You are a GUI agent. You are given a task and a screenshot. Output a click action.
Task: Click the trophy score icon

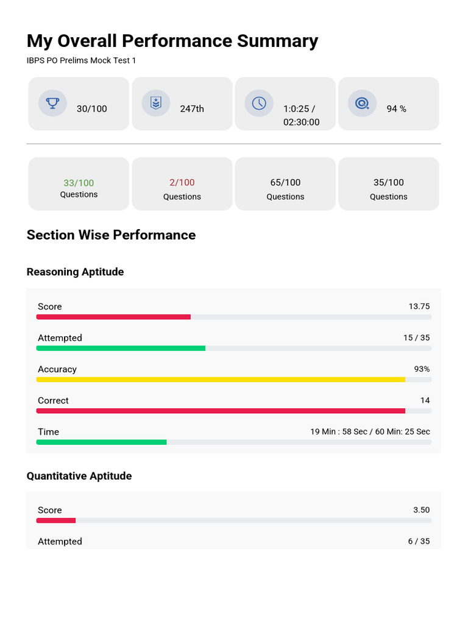pyautogui.click(x=52, y=103)
